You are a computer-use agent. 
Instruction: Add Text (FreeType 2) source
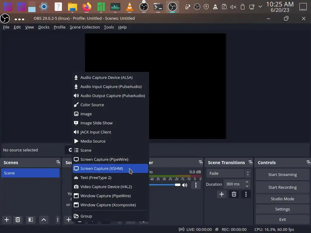point(110,178)
